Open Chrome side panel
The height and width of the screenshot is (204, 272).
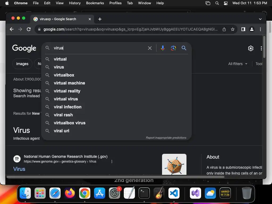(x=243, y=29)
